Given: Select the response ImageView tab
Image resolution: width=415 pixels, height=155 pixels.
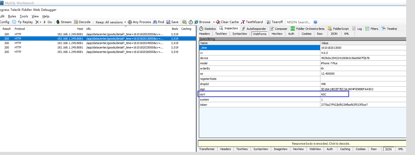Looking at the screenshot, I should pos(281,149).
